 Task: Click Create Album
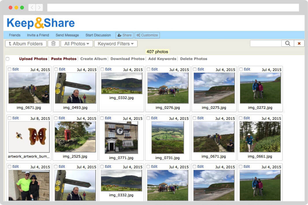tap(93, 59)
